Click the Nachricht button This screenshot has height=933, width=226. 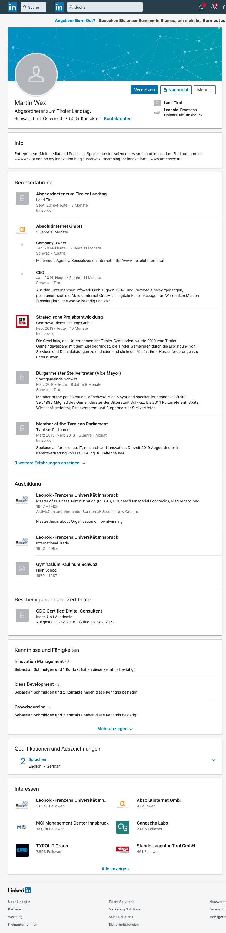pos(176,90)
